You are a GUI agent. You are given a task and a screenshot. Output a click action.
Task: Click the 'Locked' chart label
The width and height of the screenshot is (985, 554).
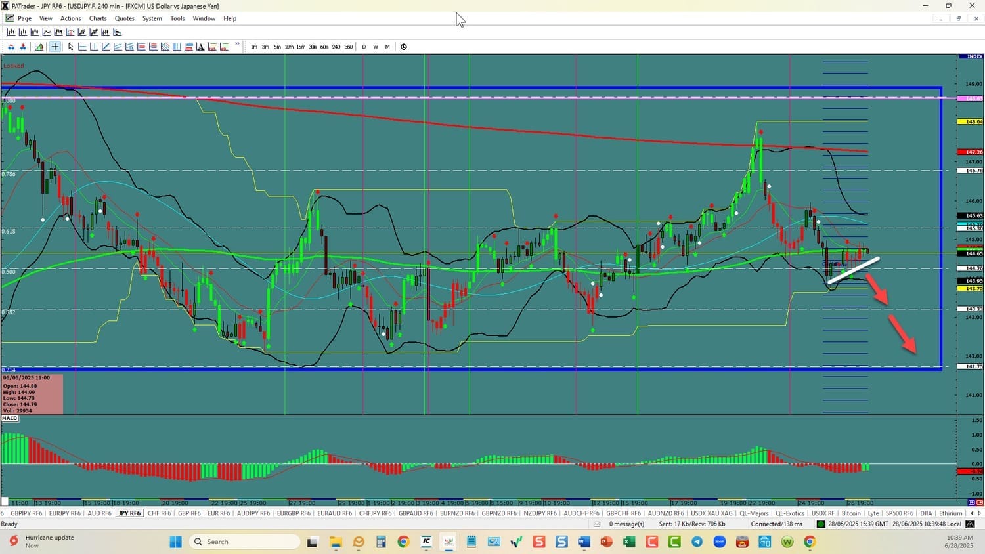pyautogui.click(x=13, y=66)
